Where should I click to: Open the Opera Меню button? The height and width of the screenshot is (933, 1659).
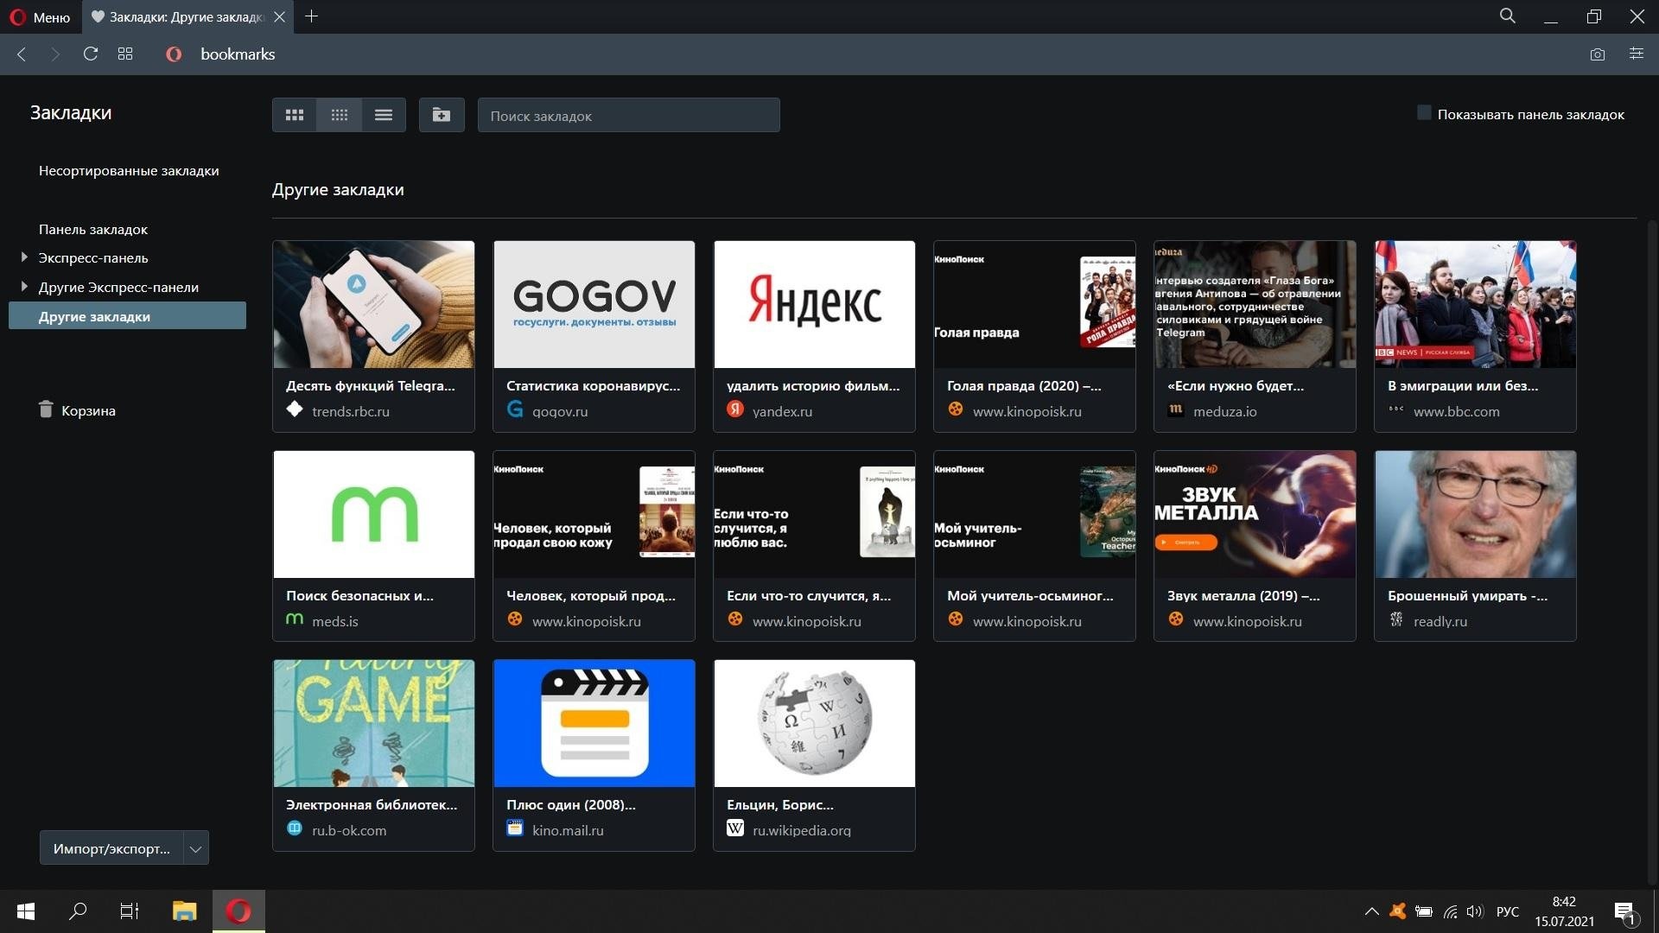click(40, 17)
